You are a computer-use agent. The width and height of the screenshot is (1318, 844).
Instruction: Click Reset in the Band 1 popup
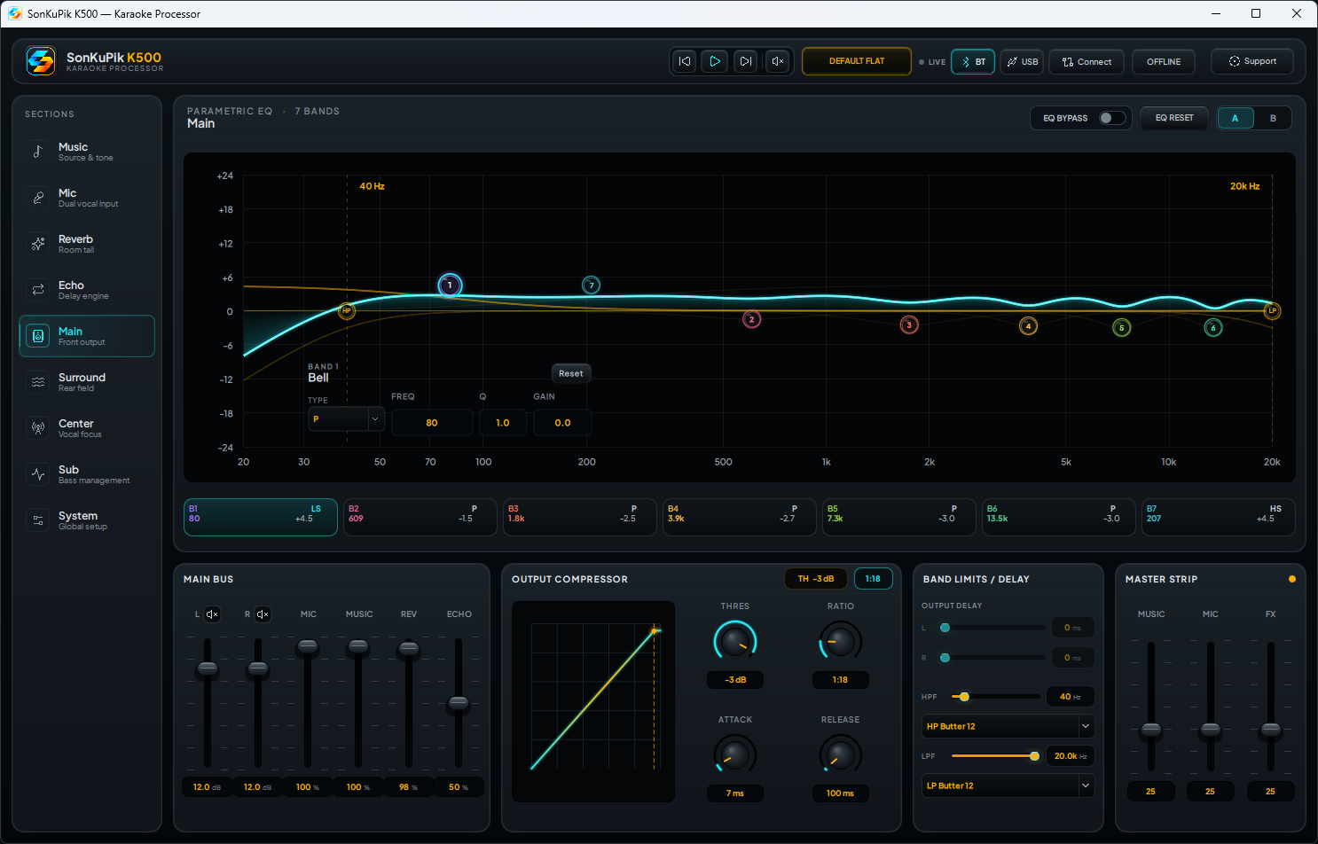click(571, 373)
